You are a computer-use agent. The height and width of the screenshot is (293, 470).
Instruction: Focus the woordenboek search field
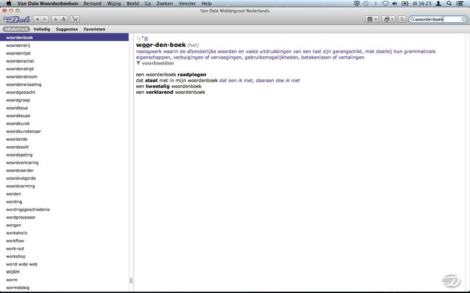click(438, 19)
